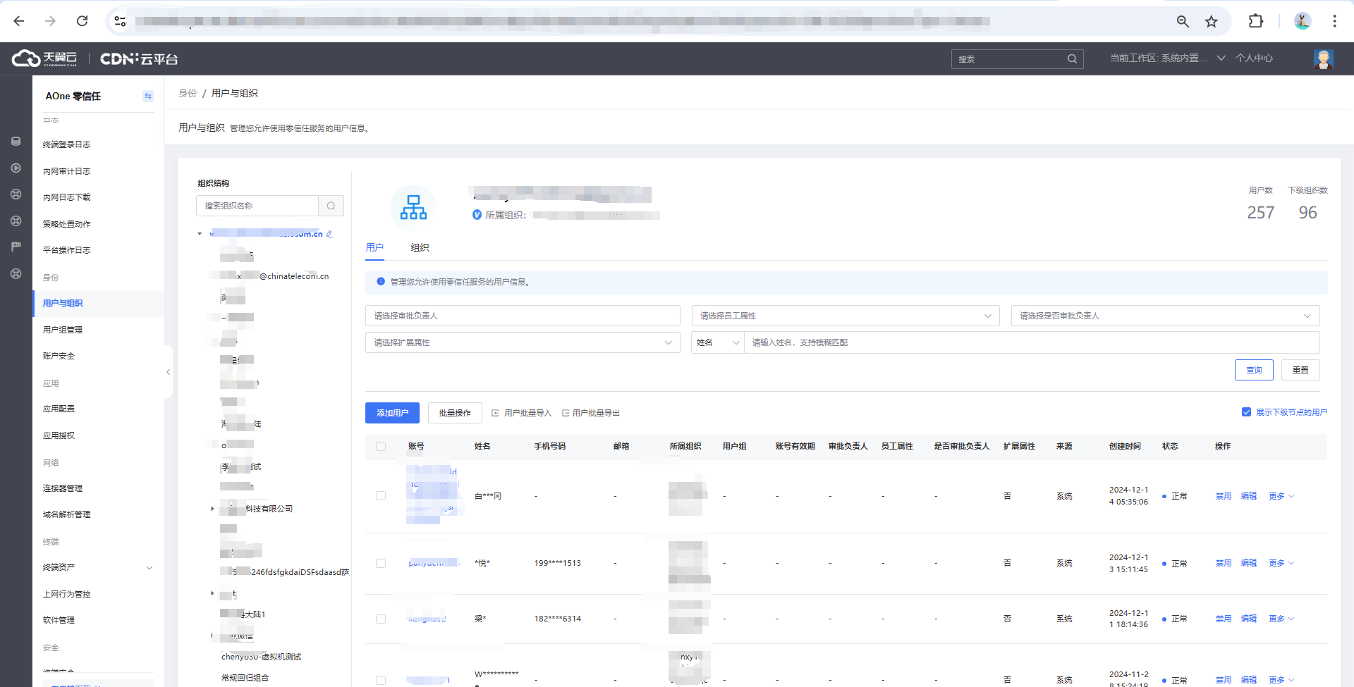Select checkbox for 白***冈 row
The width and height of the screenshot is (1354, 687).
click(381, 496)
